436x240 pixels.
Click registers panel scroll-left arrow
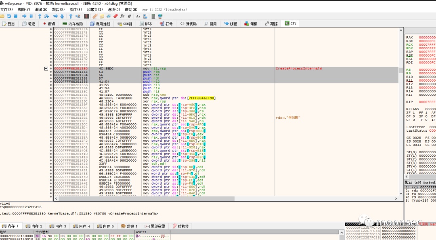coord(407,177)
